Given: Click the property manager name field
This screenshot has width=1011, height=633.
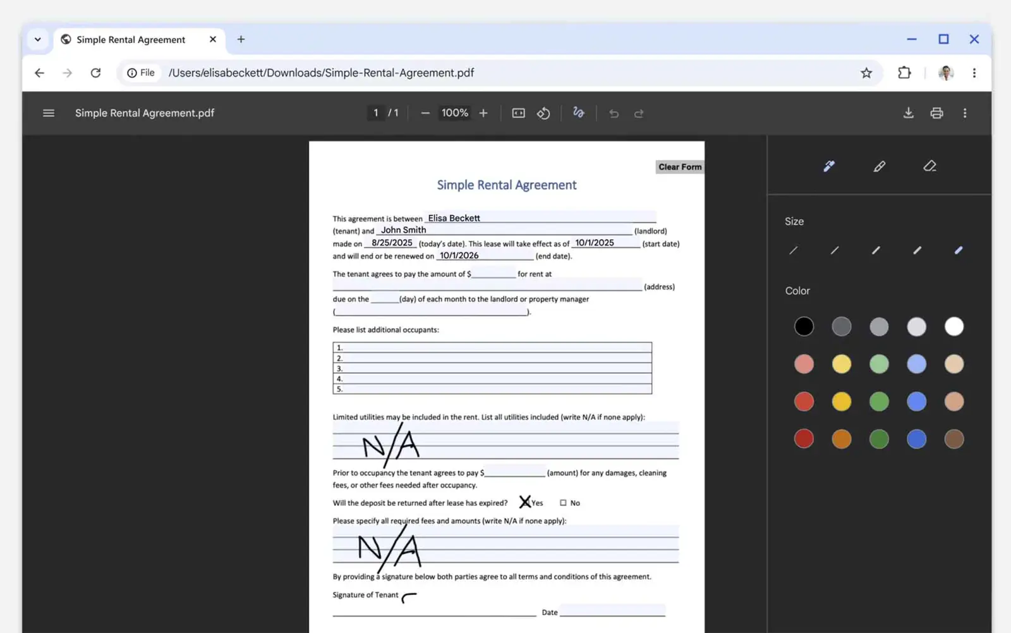Looking at the screenshot, I should (432, 311).
